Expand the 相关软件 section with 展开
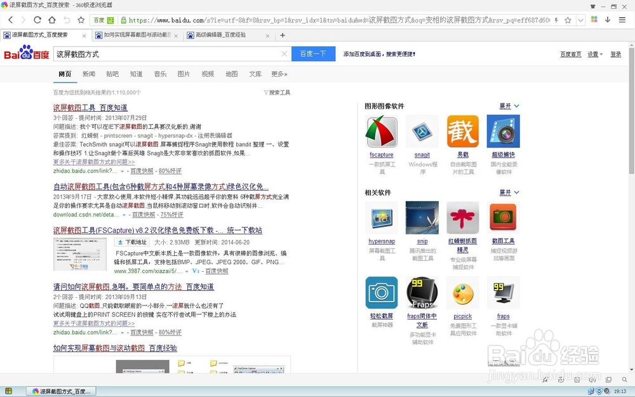The height and width of the screenshot is (397, 635). click(509, 192)
